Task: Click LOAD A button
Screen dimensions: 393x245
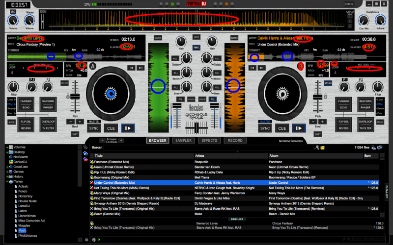Action: (191, 99)
